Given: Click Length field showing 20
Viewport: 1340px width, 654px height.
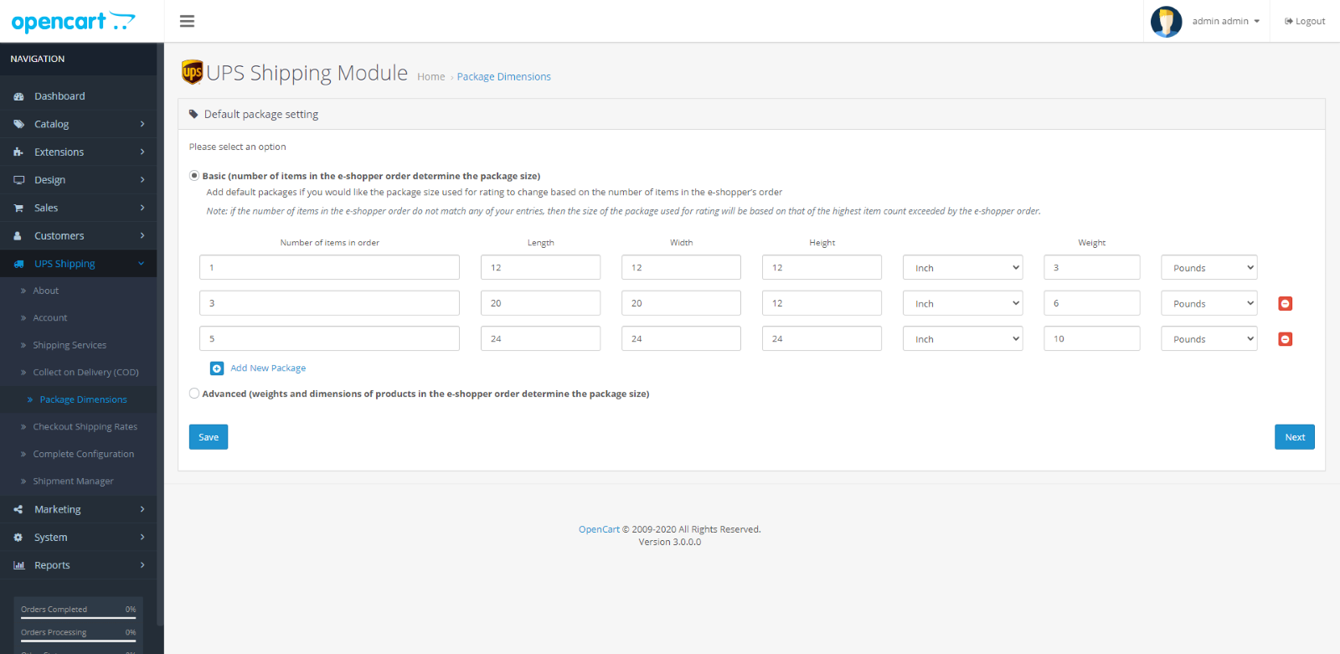Looking at the screenshot, I should 540,303.
